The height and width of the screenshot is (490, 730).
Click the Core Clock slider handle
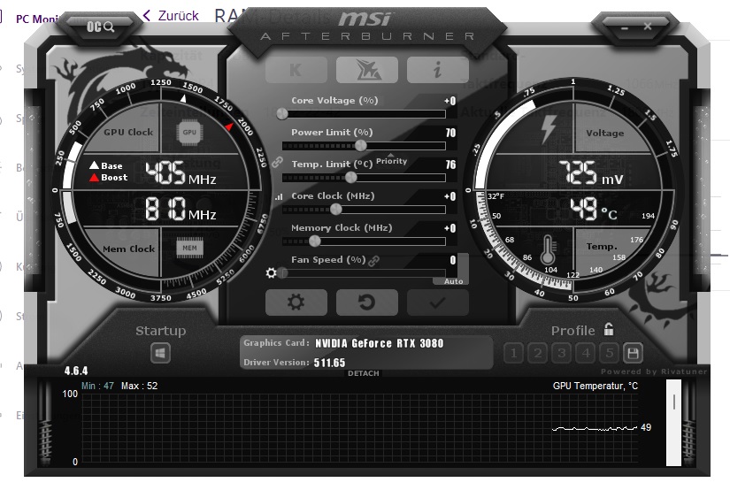(x=335, y=210)
